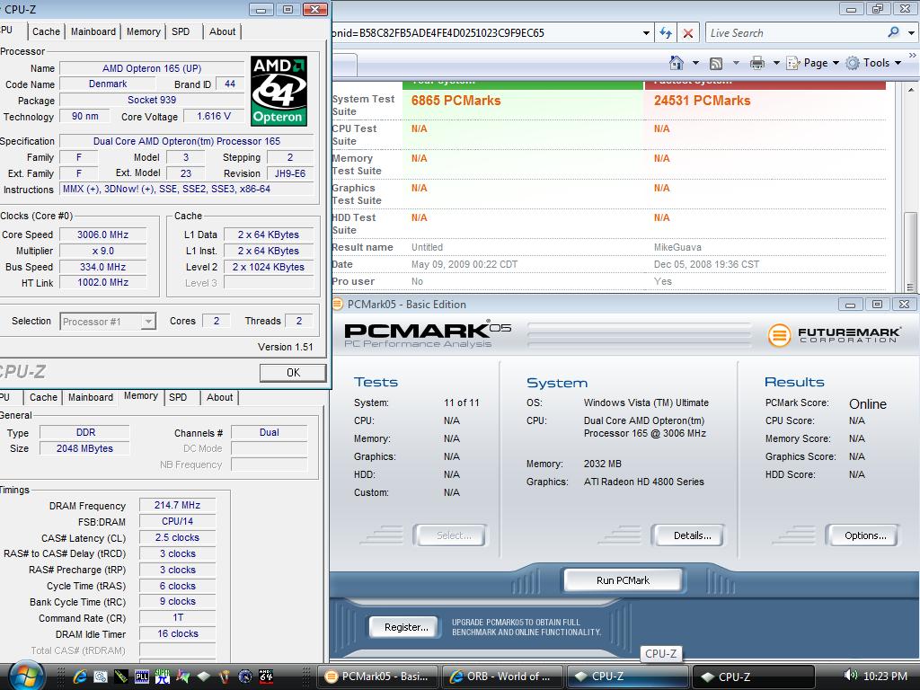Click the 1.616 V Core Voltage value
920x690 pixels.
click(214, 116)
